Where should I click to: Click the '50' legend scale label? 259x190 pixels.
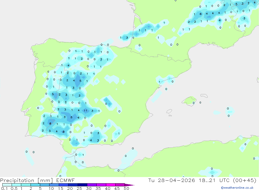[127, 188]
